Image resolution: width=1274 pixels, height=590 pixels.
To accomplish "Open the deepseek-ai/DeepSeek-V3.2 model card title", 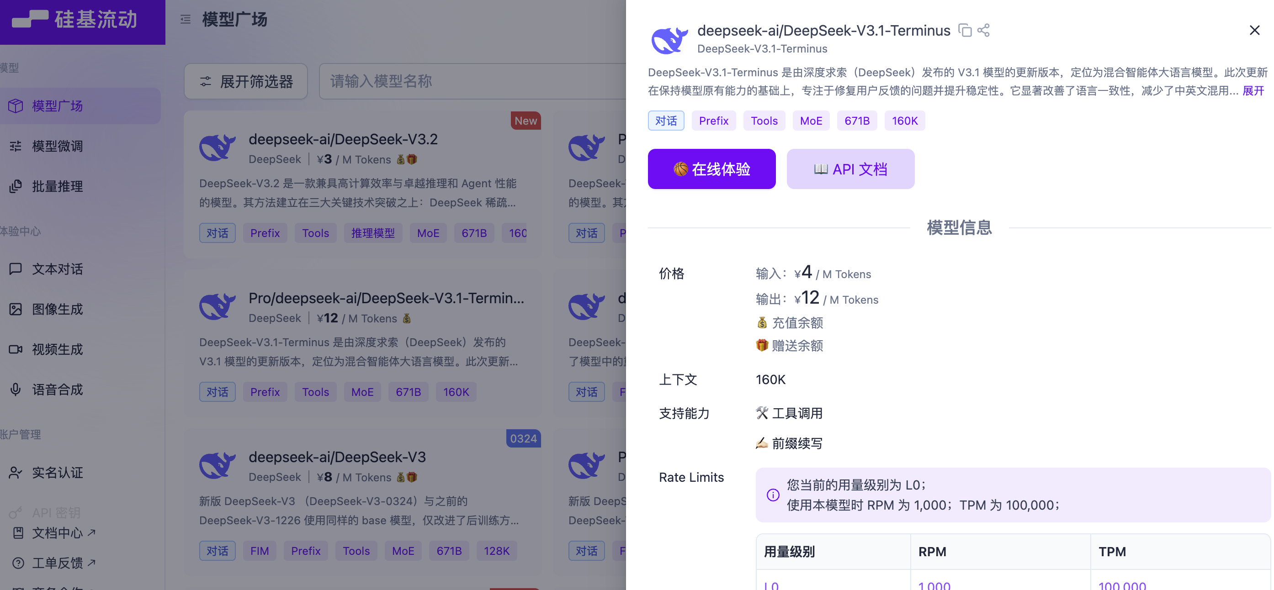I will point(343,139).
